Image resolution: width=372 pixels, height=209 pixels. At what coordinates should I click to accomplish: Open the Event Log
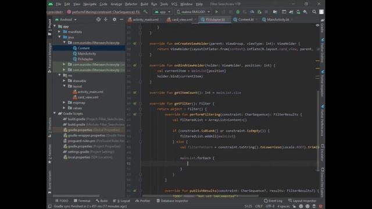point(273,201)
